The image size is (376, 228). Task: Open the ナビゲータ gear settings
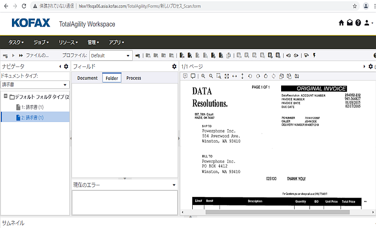66,66
